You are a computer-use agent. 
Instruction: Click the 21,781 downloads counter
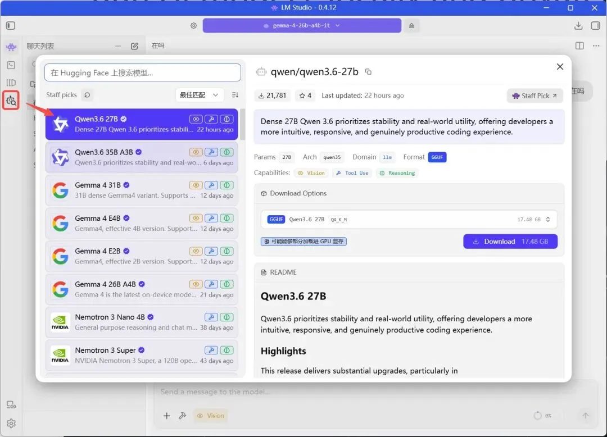(x=273, y=95)
